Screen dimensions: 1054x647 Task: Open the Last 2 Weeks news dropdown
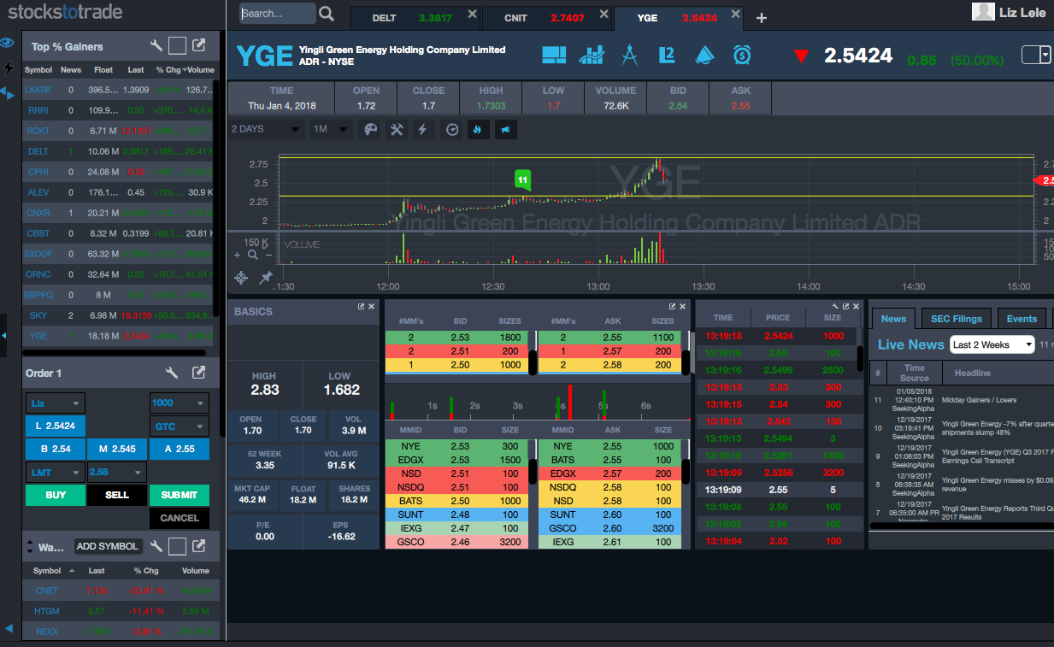click(992, 344)
